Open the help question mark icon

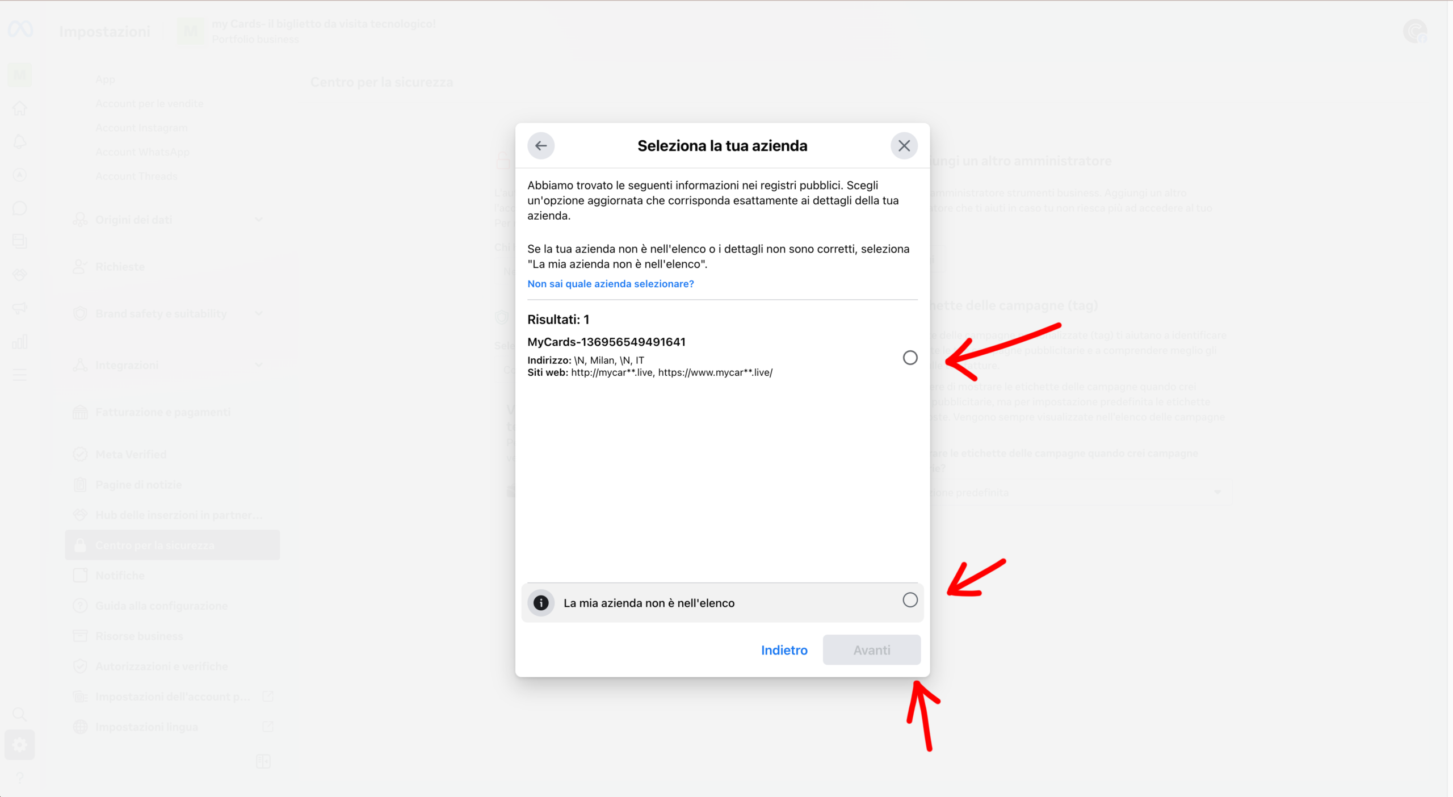pyautogui.click(x=20, y=778)
